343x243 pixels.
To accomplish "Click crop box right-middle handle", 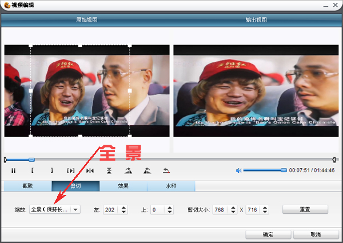I will (130, 90).
